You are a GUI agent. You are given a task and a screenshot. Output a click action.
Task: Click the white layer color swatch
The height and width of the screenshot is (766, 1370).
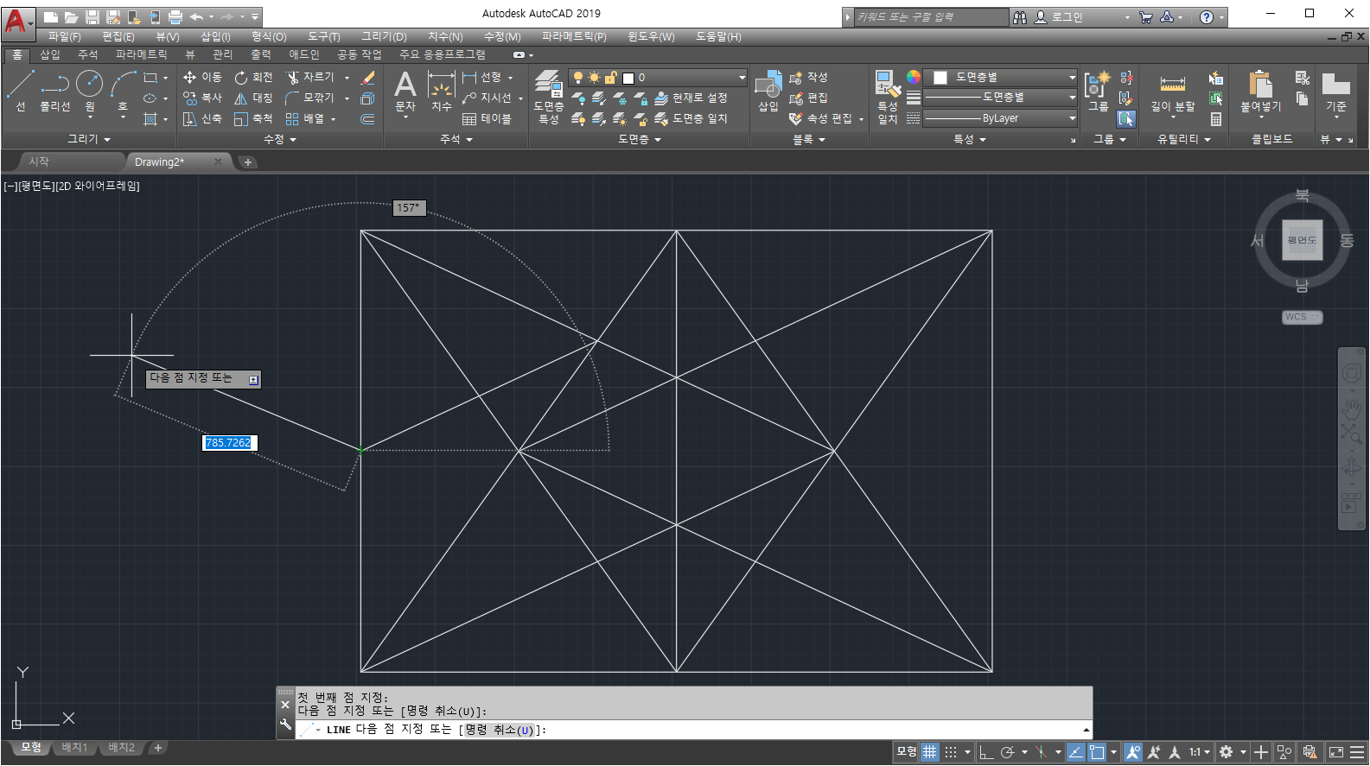[x=628, y=78]
